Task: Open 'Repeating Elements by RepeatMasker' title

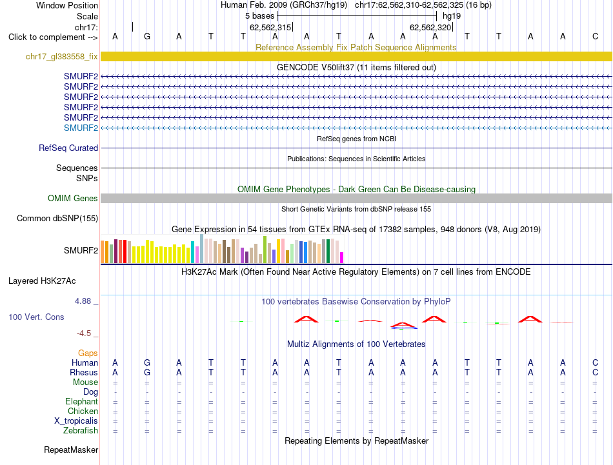Action: coord(356,440)
